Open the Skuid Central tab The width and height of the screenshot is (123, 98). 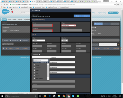(x=12, y=19)
